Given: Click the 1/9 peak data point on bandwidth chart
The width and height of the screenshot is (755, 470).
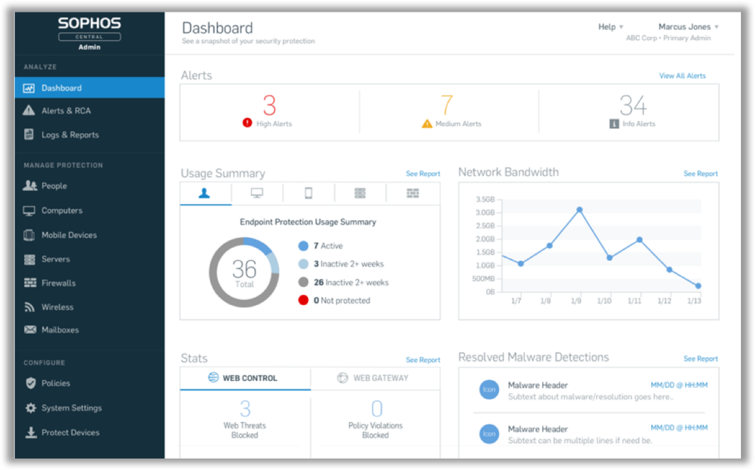Looking at the screenshot, I should coord(580,210).
